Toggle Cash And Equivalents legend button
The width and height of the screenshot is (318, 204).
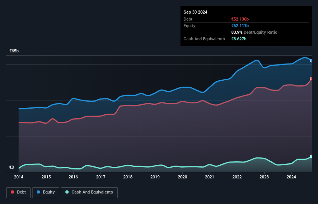89,192
